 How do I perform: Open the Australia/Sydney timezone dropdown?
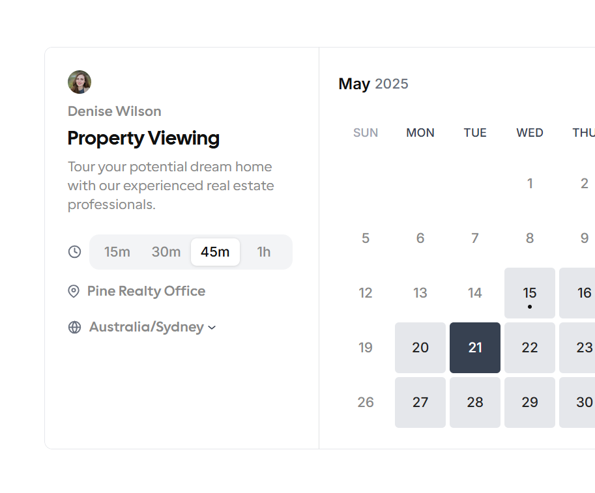click(x=152, y=327)
